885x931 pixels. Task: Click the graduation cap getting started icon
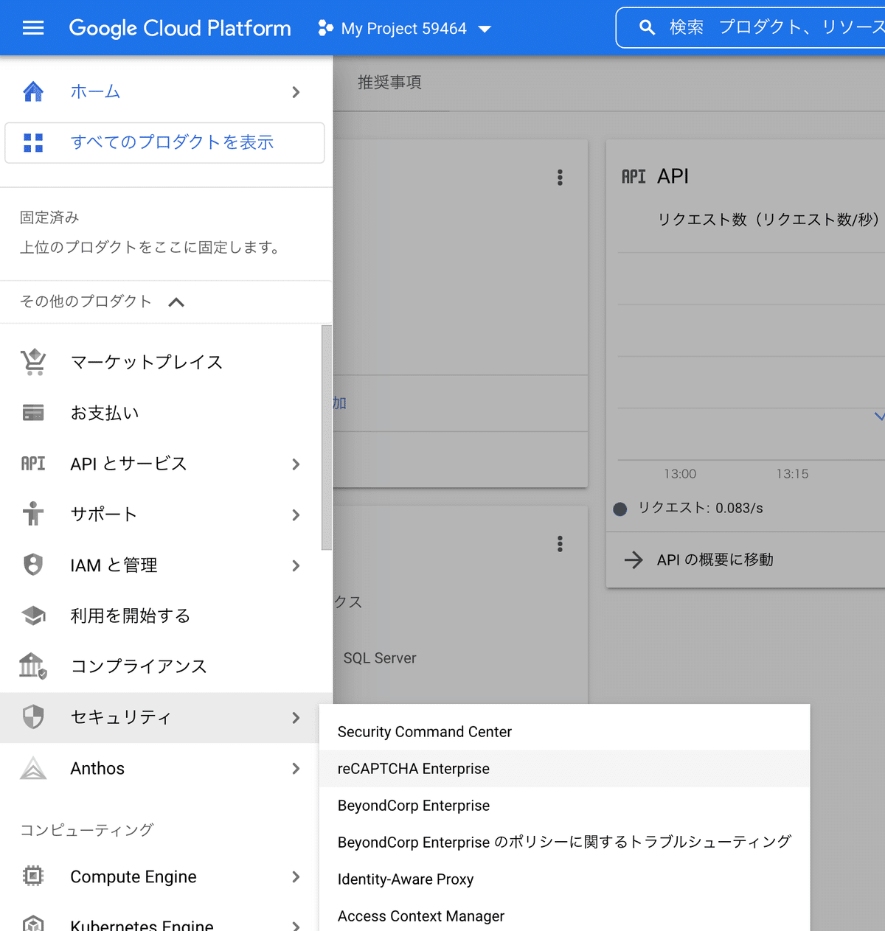[x=33, y=616]
